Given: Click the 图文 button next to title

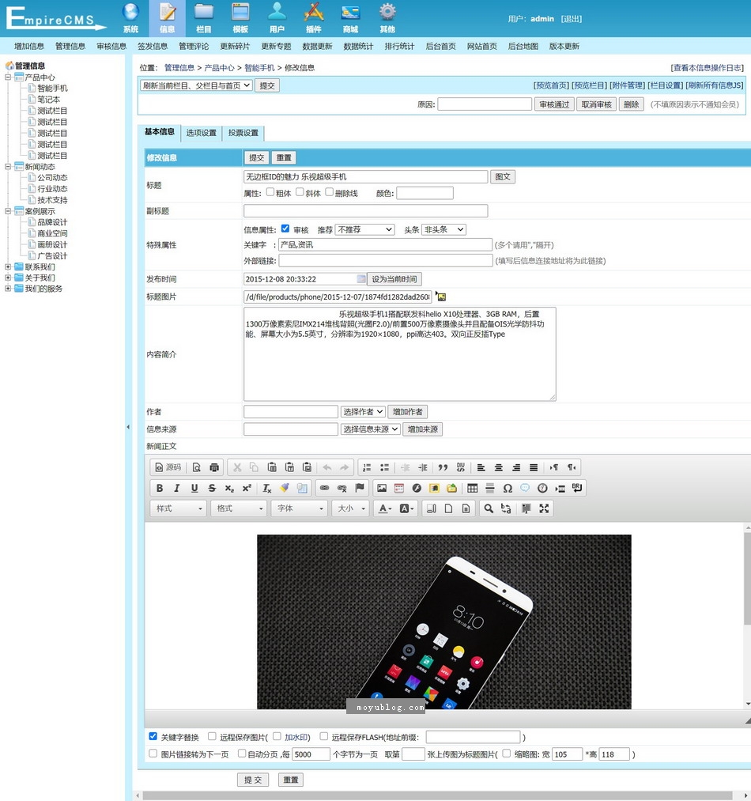Looking at the screenshot, I should pos(503,177).
